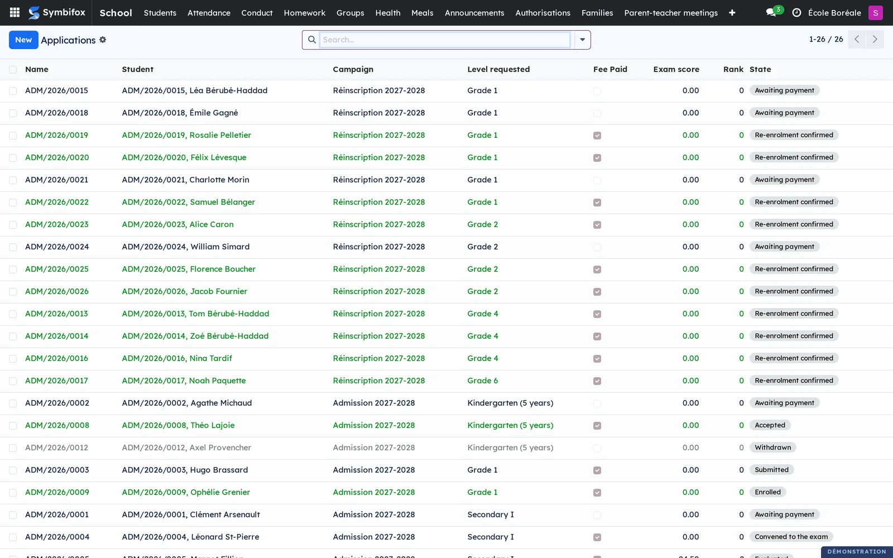Click the School app title
Screen dimensions: 893x558
(x=116, y=12)
